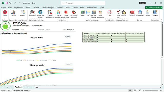
Task: Open the Desenvolvedor tab
Action: [92, 8]
